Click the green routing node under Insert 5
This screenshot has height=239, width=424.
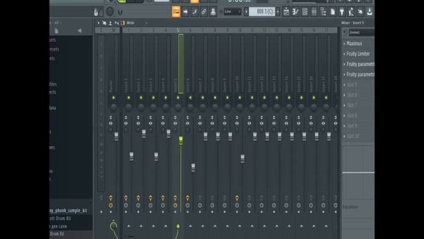[x=178, y=226]
